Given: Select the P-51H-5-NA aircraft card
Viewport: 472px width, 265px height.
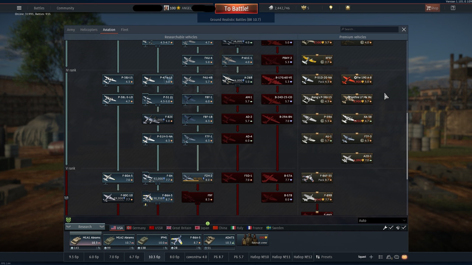Looking at the screenshot, I should coord(158,138).
